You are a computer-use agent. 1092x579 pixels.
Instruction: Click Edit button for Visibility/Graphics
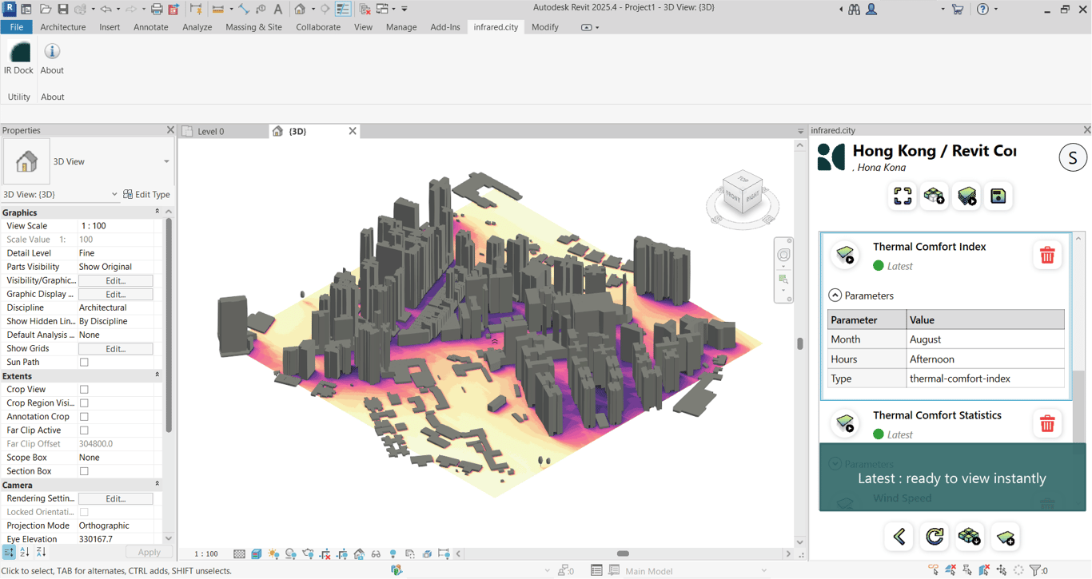click(x=115, y=281)
